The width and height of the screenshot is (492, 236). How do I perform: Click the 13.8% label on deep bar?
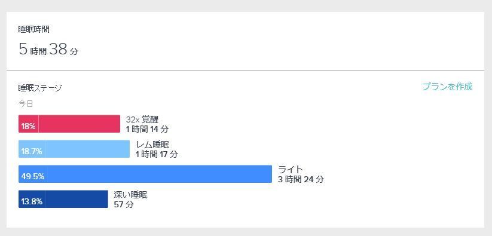point(32,202)
